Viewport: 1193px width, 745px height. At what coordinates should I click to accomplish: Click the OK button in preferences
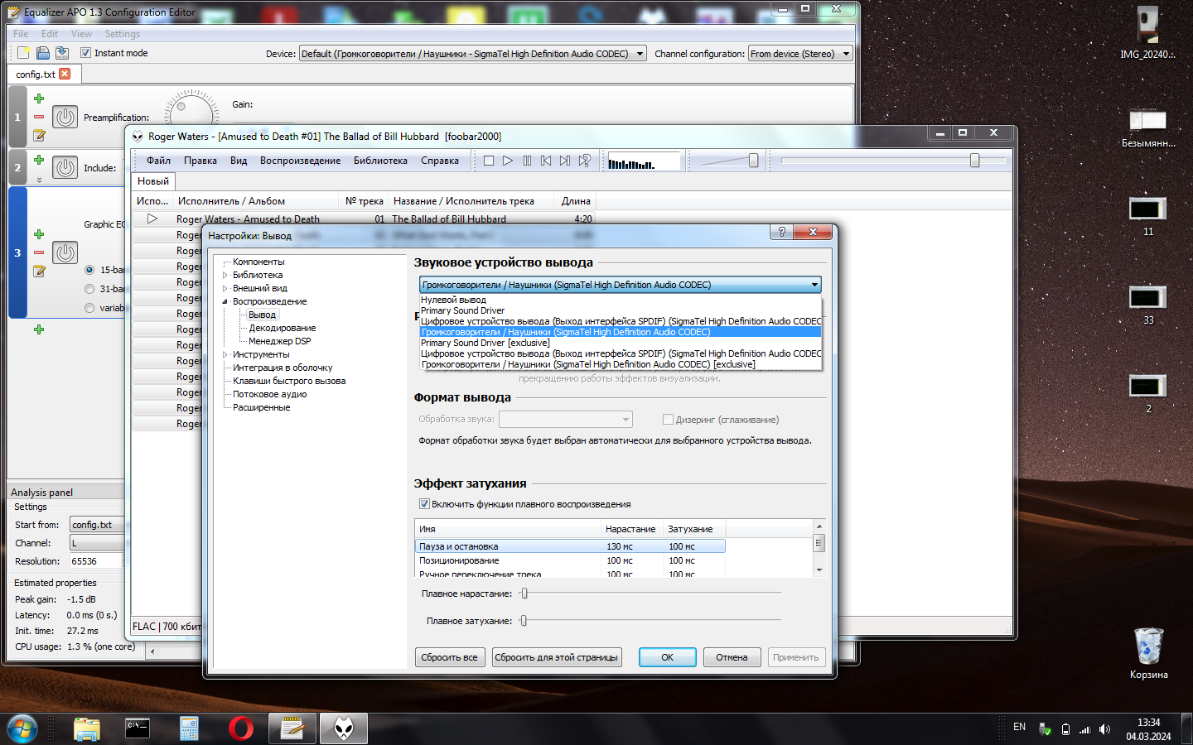pyautogui.click(x=667, y=657)
